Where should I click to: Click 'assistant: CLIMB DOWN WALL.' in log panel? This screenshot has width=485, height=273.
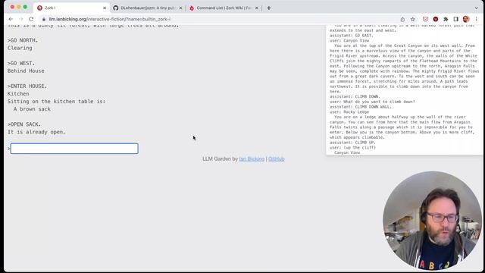point(361,107)
